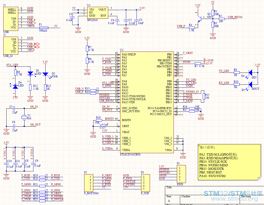
Task: Select capacitor C7 0.1uF on NRST
Action: coord(101,126)
